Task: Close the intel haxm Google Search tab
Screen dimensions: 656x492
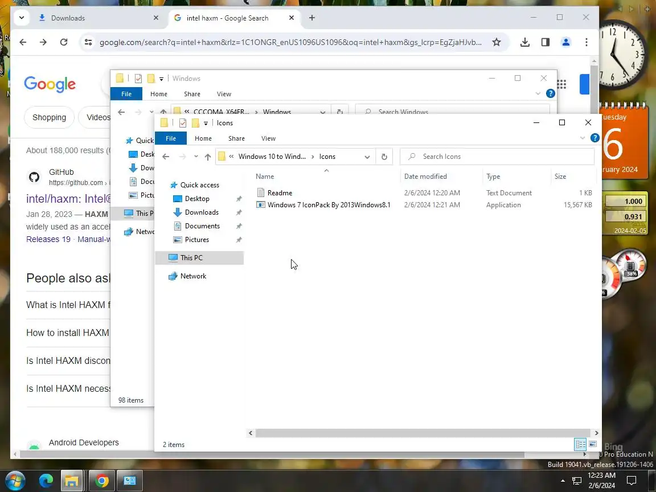Action: click(292, 18)
